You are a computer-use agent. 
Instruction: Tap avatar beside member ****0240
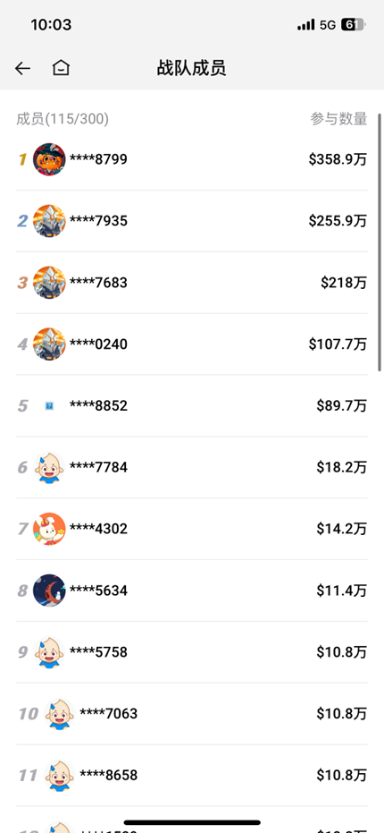point(49,344)
